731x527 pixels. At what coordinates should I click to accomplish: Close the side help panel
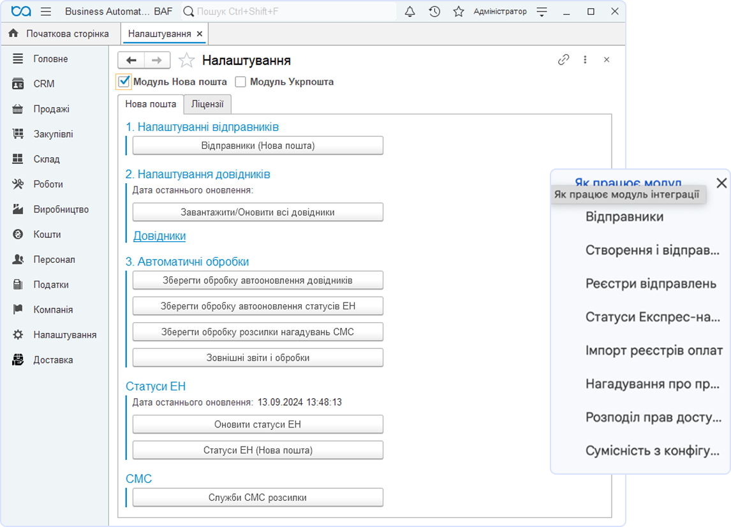click(x=721, y=183)
